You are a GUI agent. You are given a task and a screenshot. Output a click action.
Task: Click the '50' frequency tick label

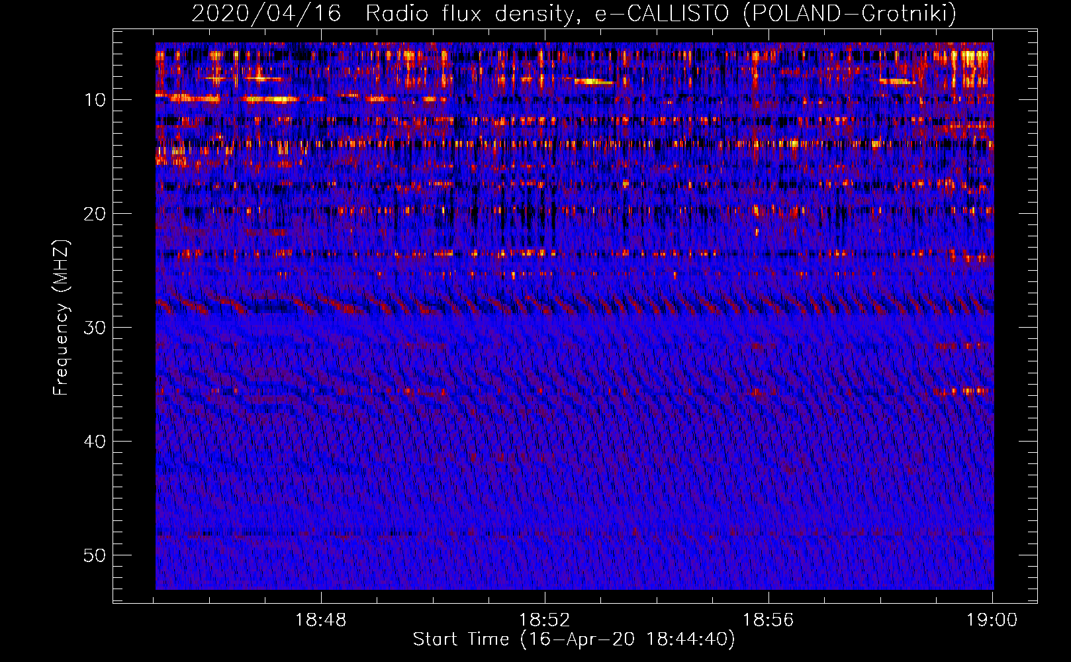(x=95, y=555)
